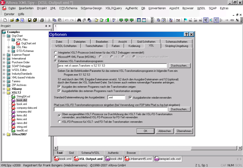Image resolution: width=243 pixels, height=168 pixels.
Task: Toggle 'Ausgabefenster wiederverwenden' checkbox
Action: click(x=130, y=97)
